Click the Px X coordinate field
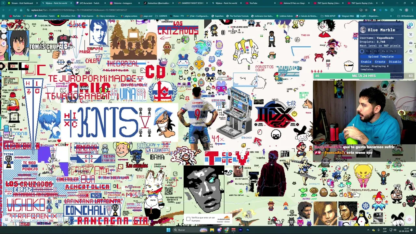The height and width of the screenshot is (234, 416). point(385,51)
